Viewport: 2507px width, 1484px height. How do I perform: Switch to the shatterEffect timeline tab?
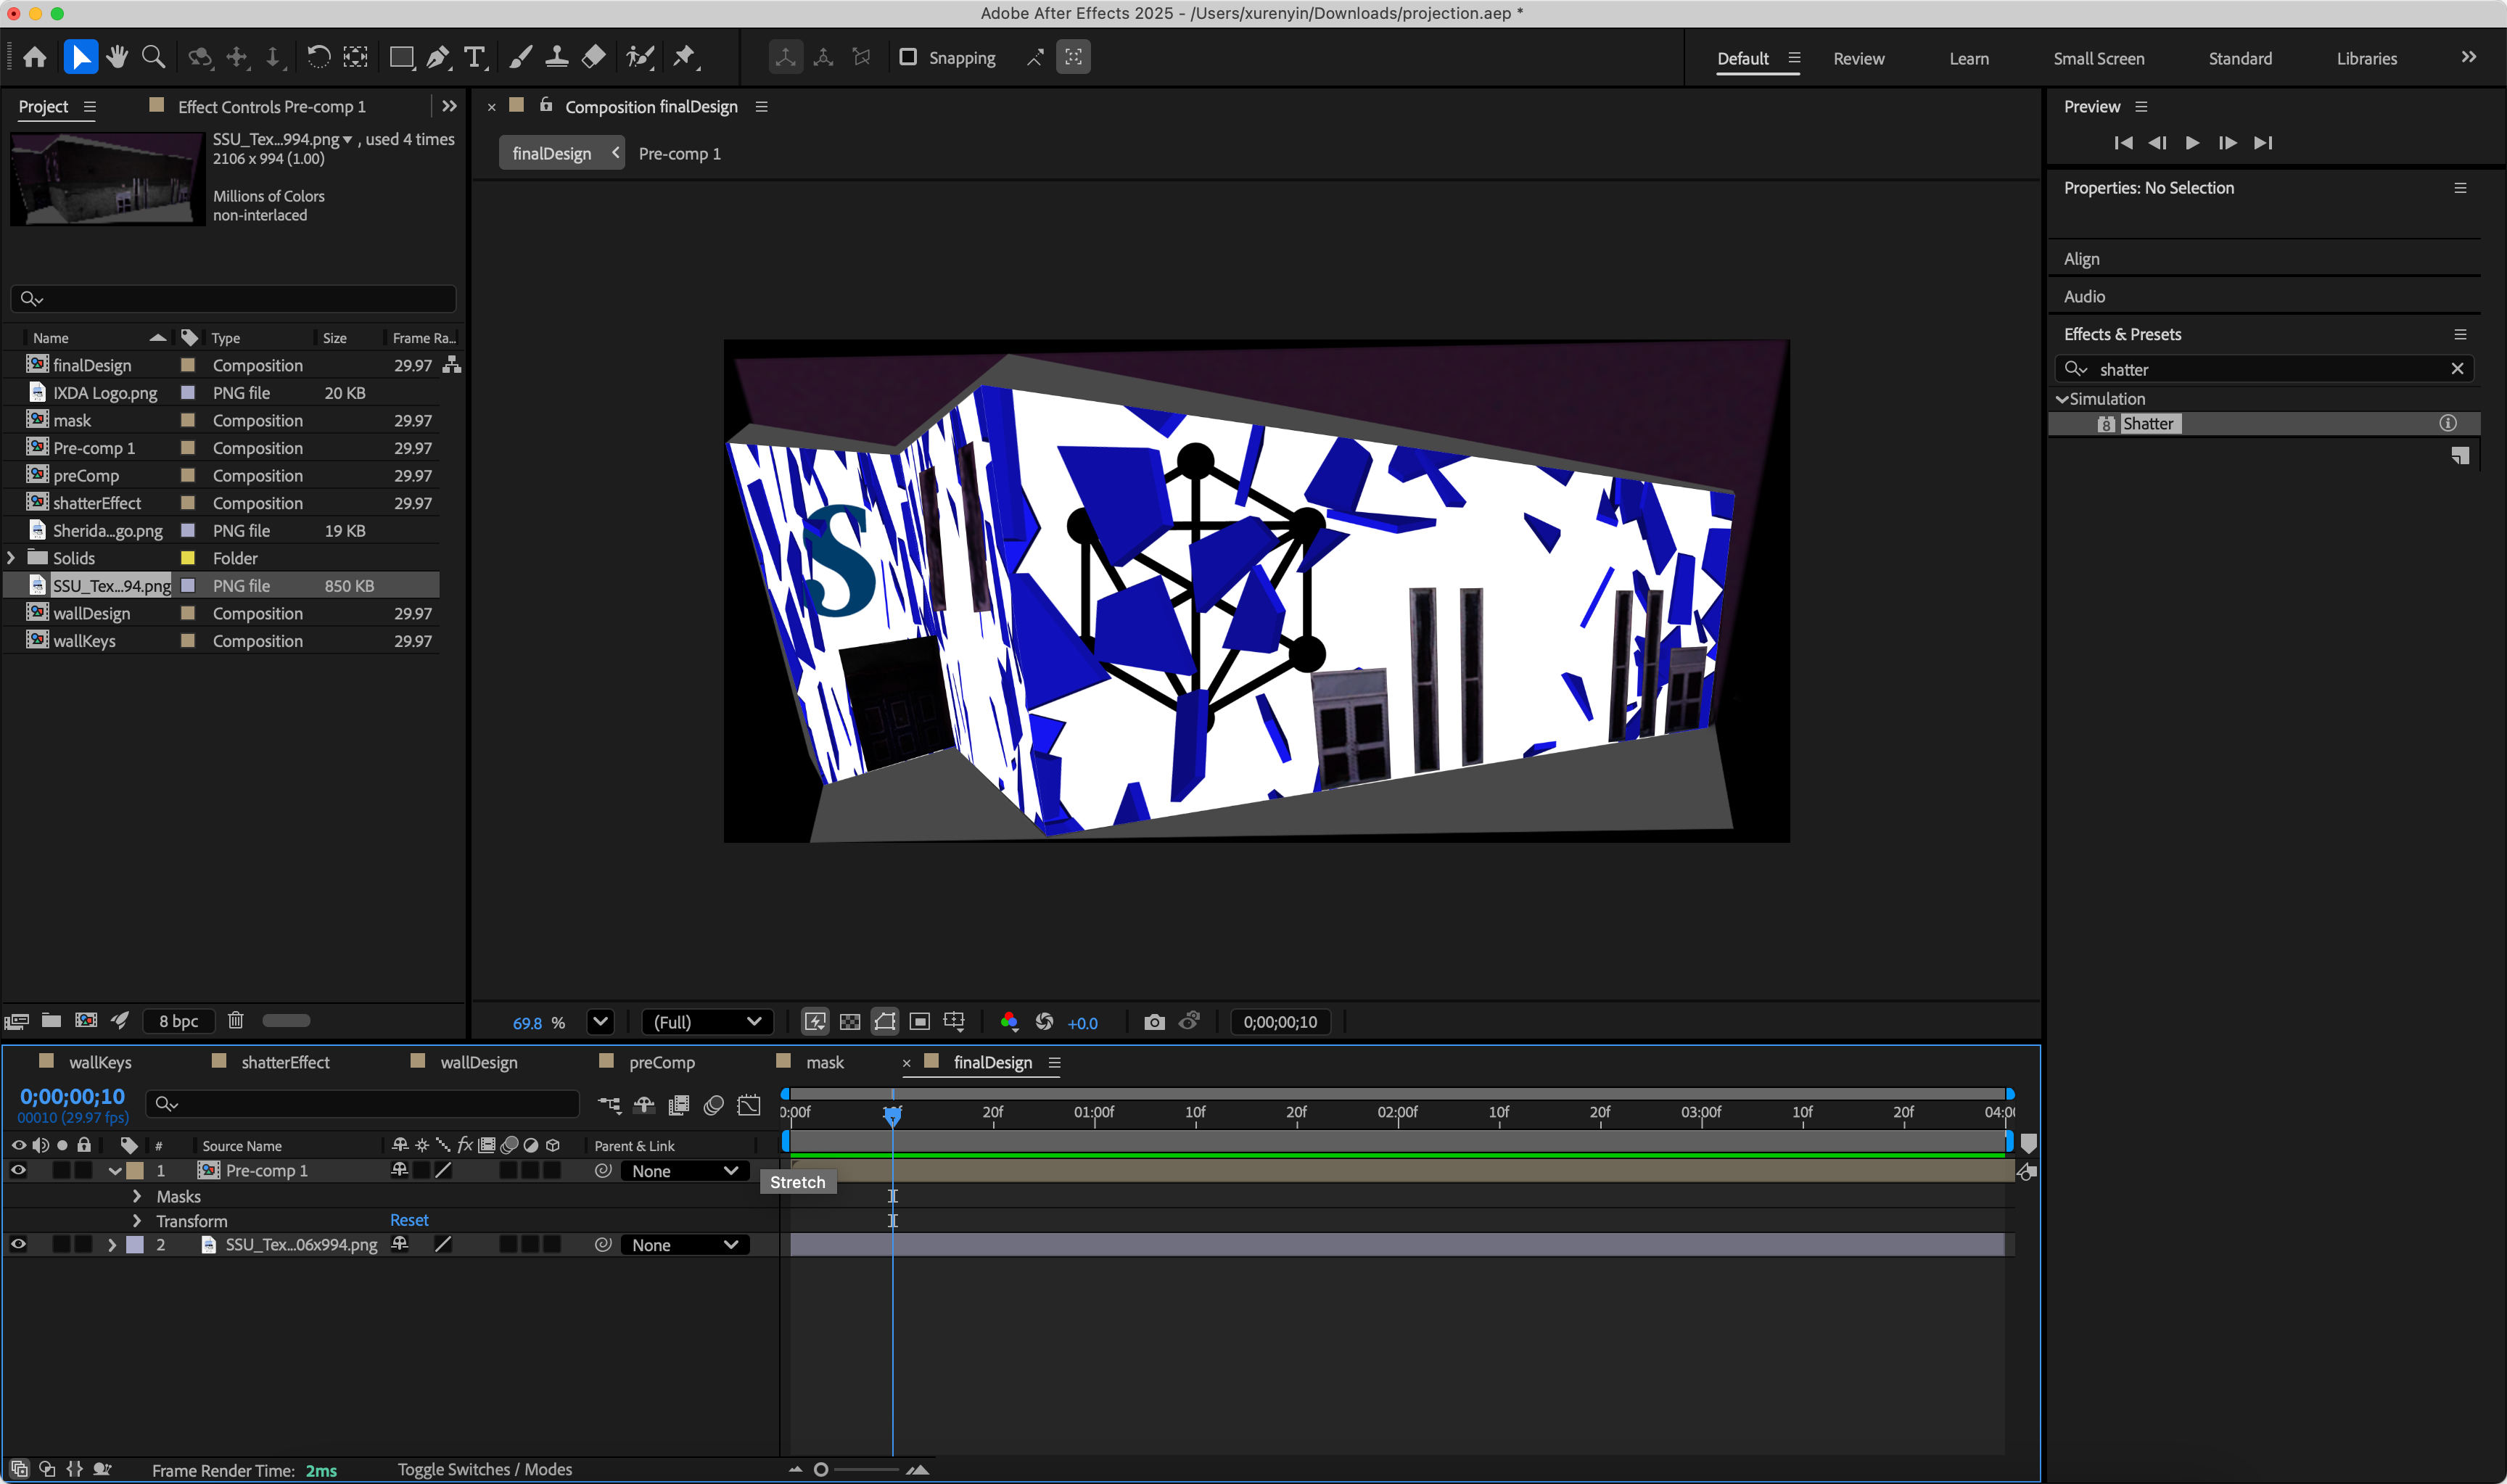click(x=286, y=1062)
